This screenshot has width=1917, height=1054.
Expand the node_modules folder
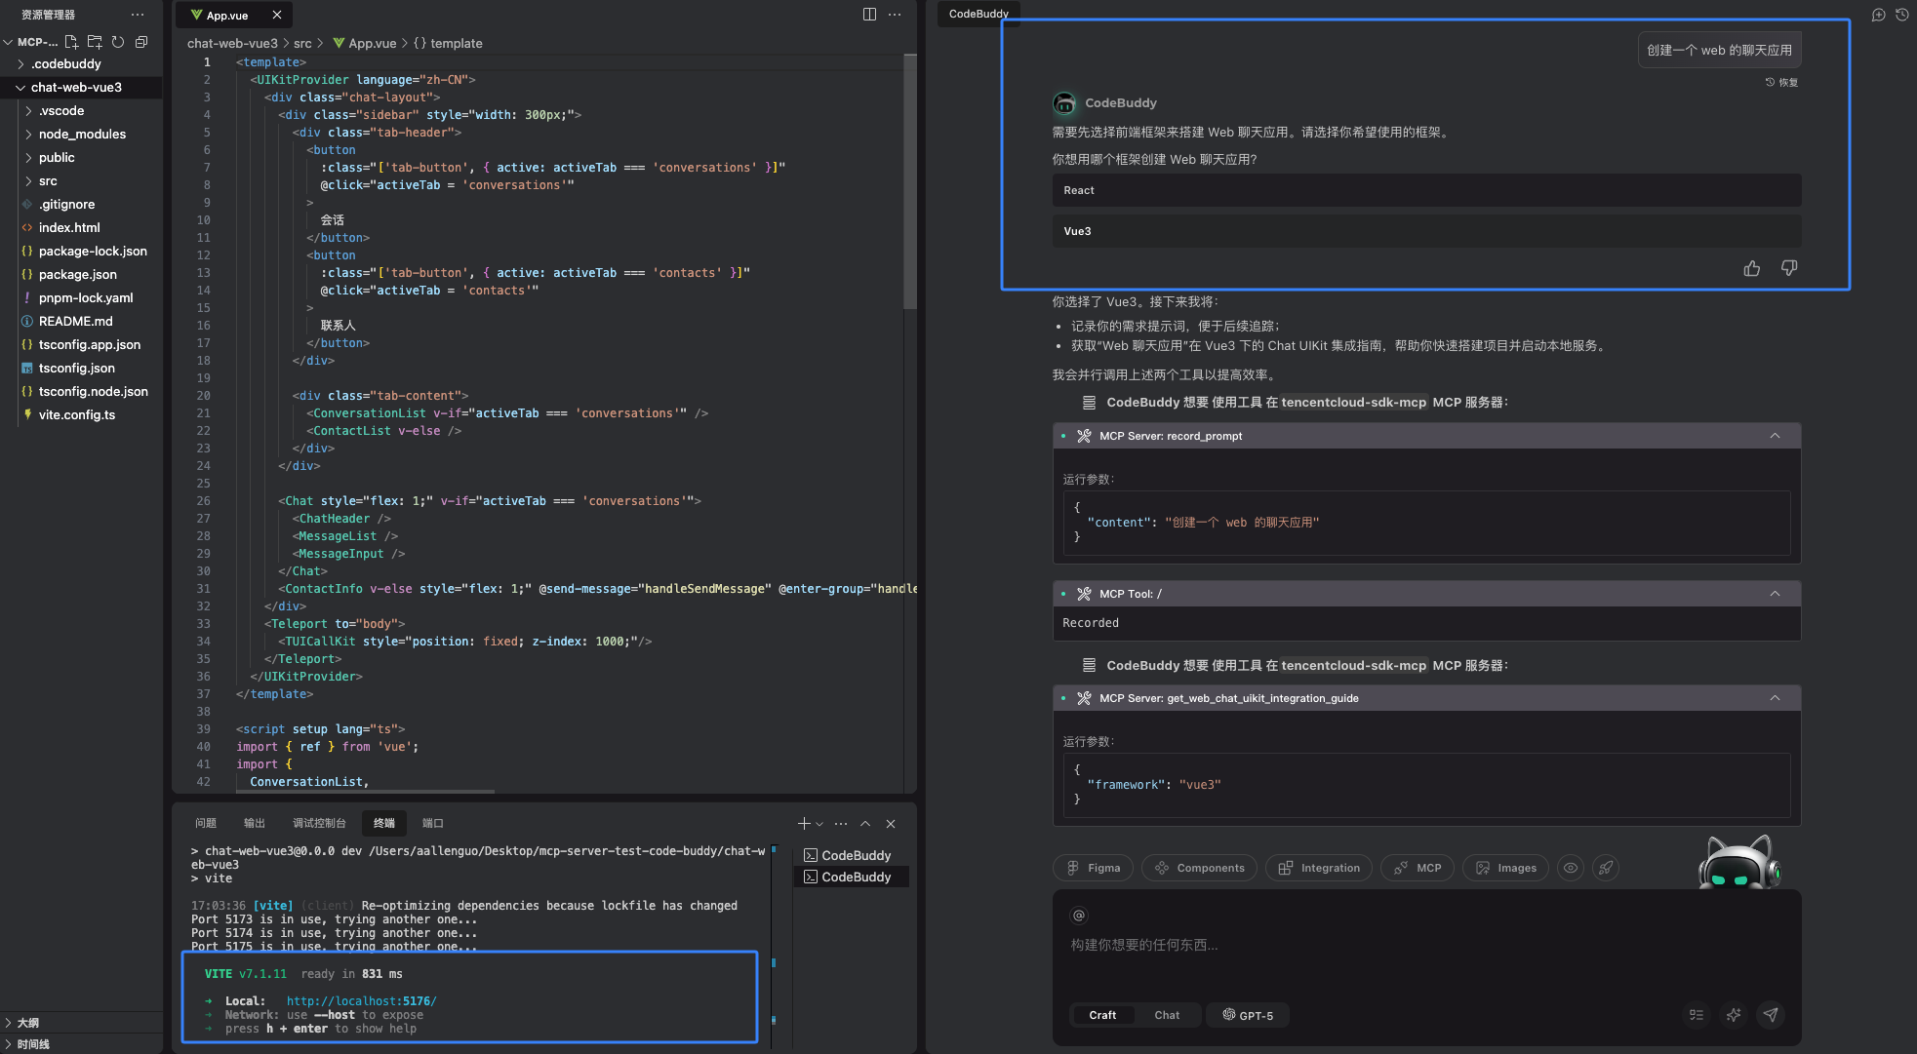82,134
